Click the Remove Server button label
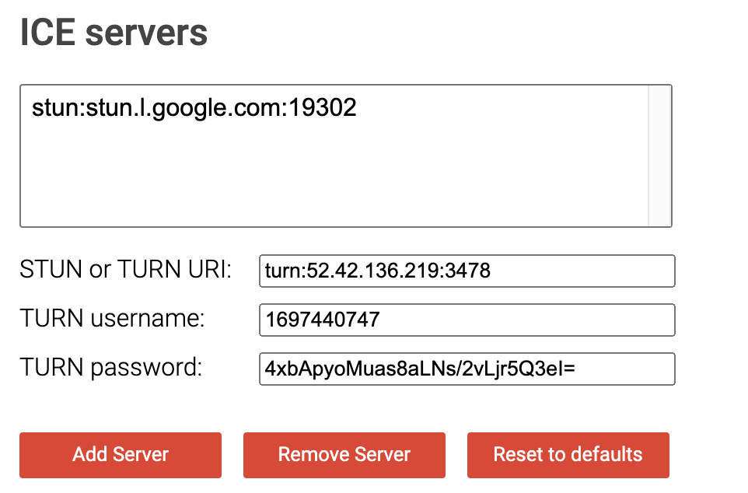Screen dimensions: 748x493 pyautogui.click(x=344, y=455)
